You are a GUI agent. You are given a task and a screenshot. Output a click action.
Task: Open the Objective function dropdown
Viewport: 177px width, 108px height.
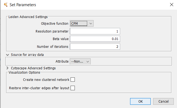(x=82, y=24)
